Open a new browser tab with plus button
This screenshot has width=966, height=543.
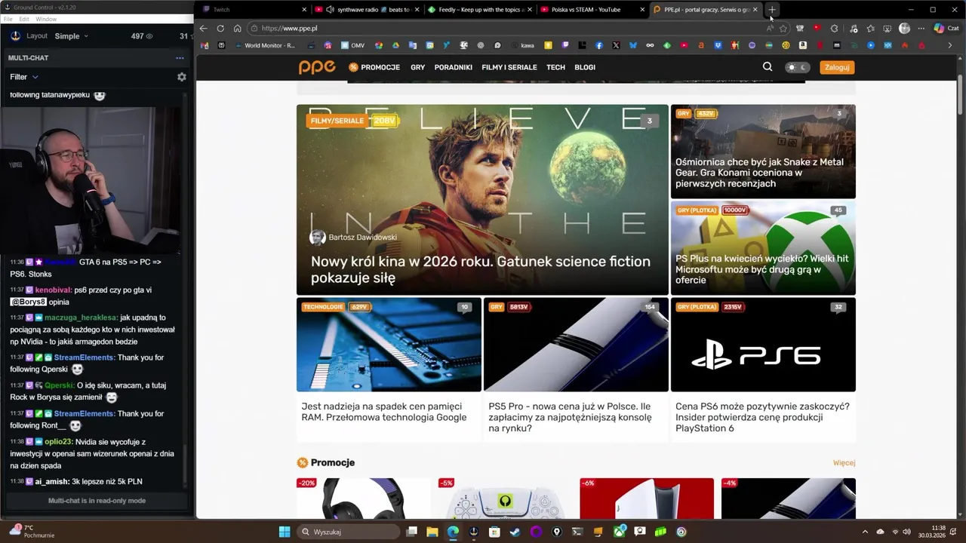771,10
